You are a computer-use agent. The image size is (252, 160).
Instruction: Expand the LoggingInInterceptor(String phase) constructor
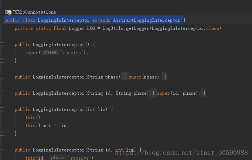point(2,77)
